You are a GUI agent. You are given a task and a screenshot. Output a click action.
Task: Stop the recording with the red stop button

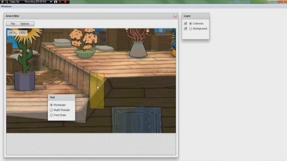[65, 2]
